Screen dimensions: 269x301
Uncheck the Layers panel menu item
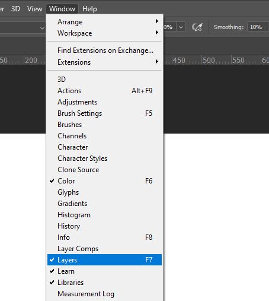[104, 259]
